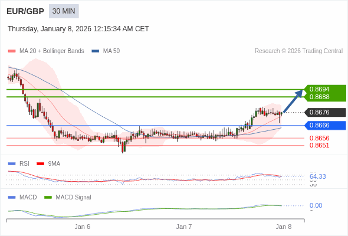
Task: Click the MACD Signal legend label
Action: [74, 198]
